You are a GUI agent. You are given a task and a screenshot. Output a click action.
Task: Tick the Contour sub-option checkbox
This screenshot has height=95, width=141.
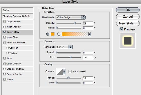[7, 48]
